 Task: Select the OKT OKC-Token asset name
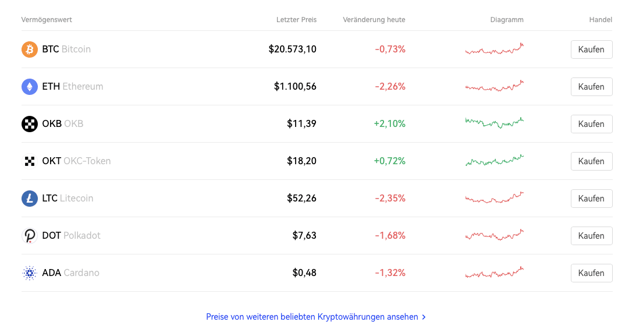(x=76, y=161)
